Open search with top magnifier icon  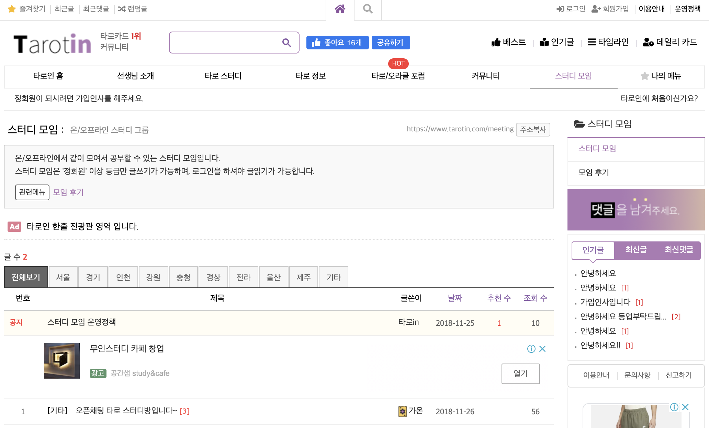[368, 9]
